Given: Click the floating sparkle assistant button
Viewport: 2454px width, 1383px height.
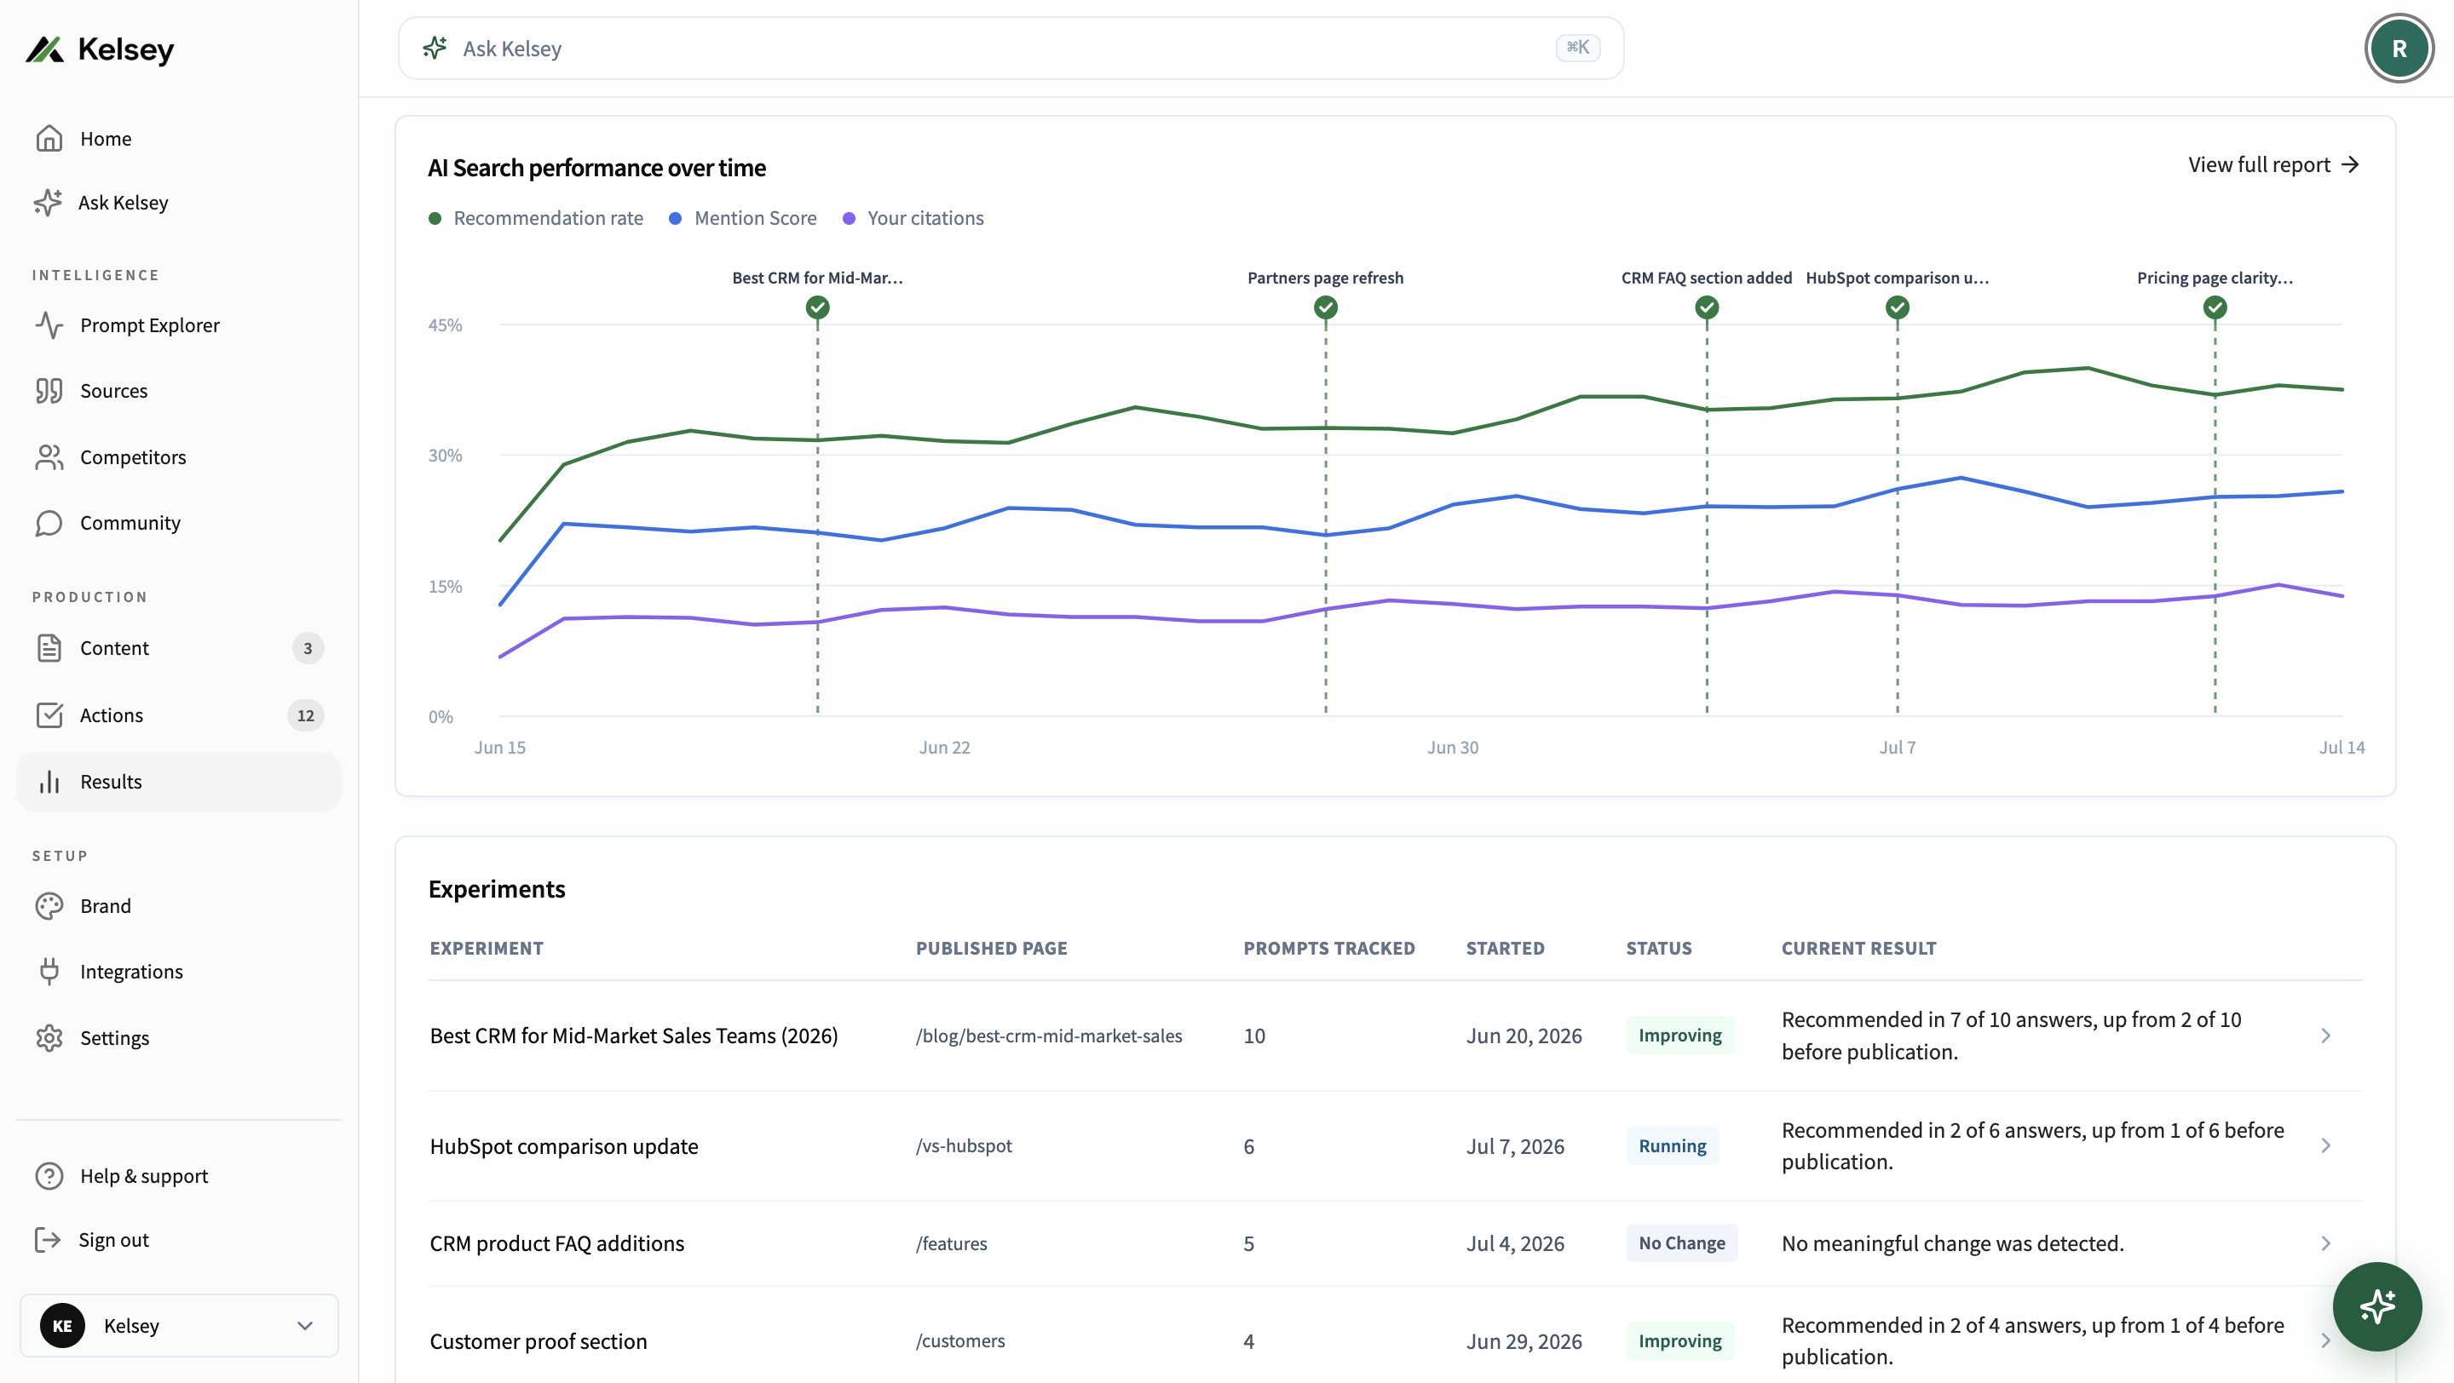Looking at the screenshot, I should tap(2376, 1307).
